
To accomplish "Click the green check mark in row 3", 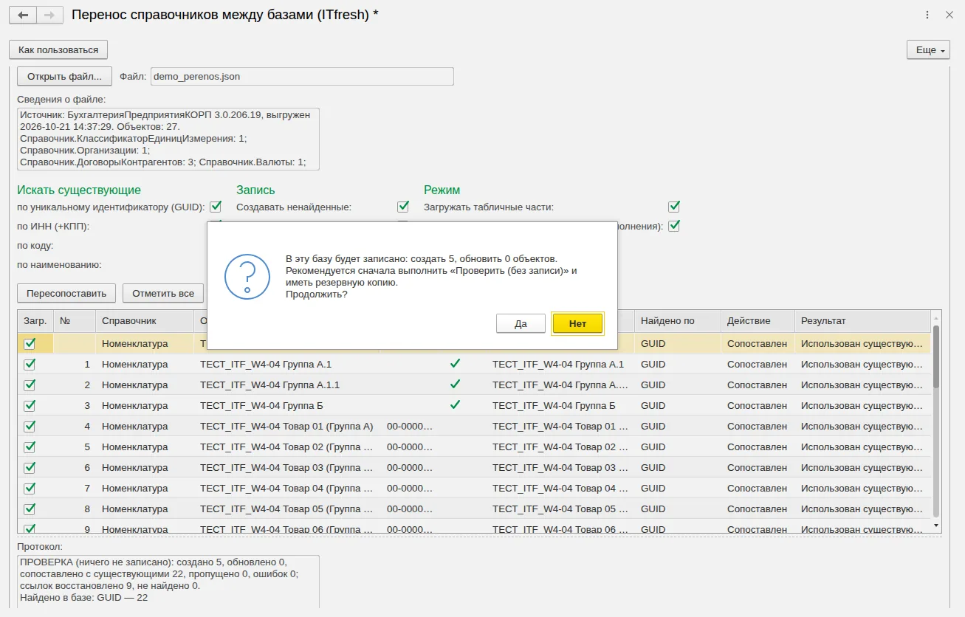I will (456, 405).
